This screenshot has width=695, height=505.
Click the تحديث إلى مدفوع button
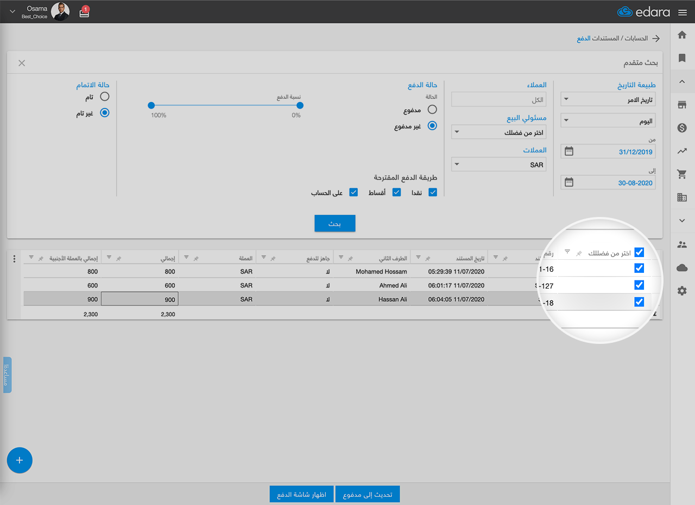[368, 494]
